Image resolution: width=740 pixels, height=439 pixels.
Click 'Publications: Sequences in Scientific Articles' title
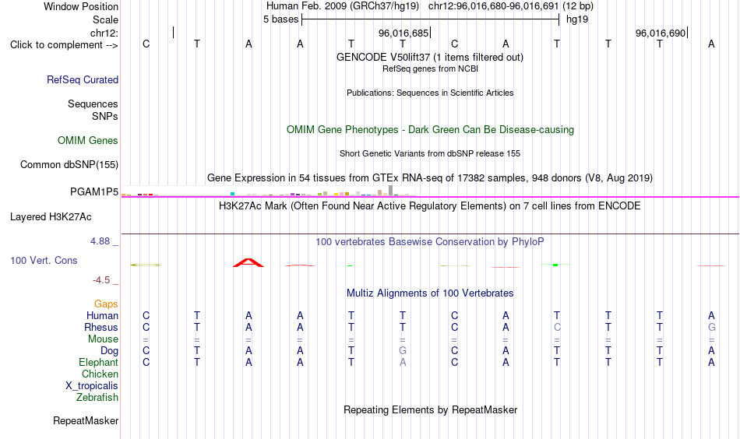pyautogui.click(x=430, y=93)
